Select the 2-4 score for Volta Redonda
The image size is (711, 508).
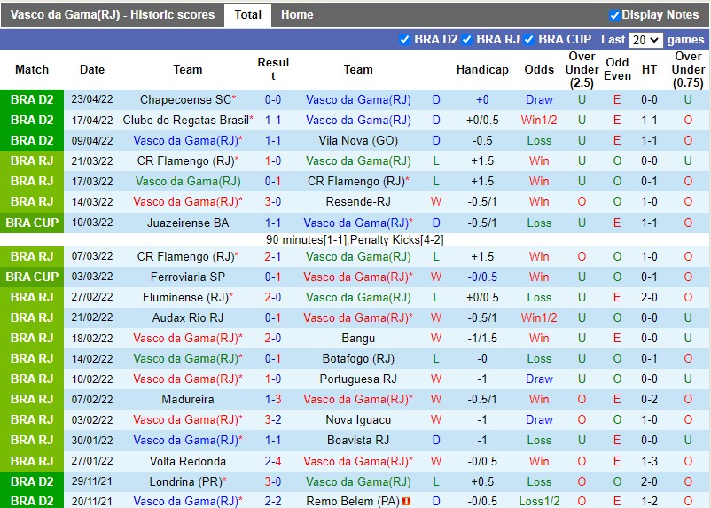[x=273, y=461]
